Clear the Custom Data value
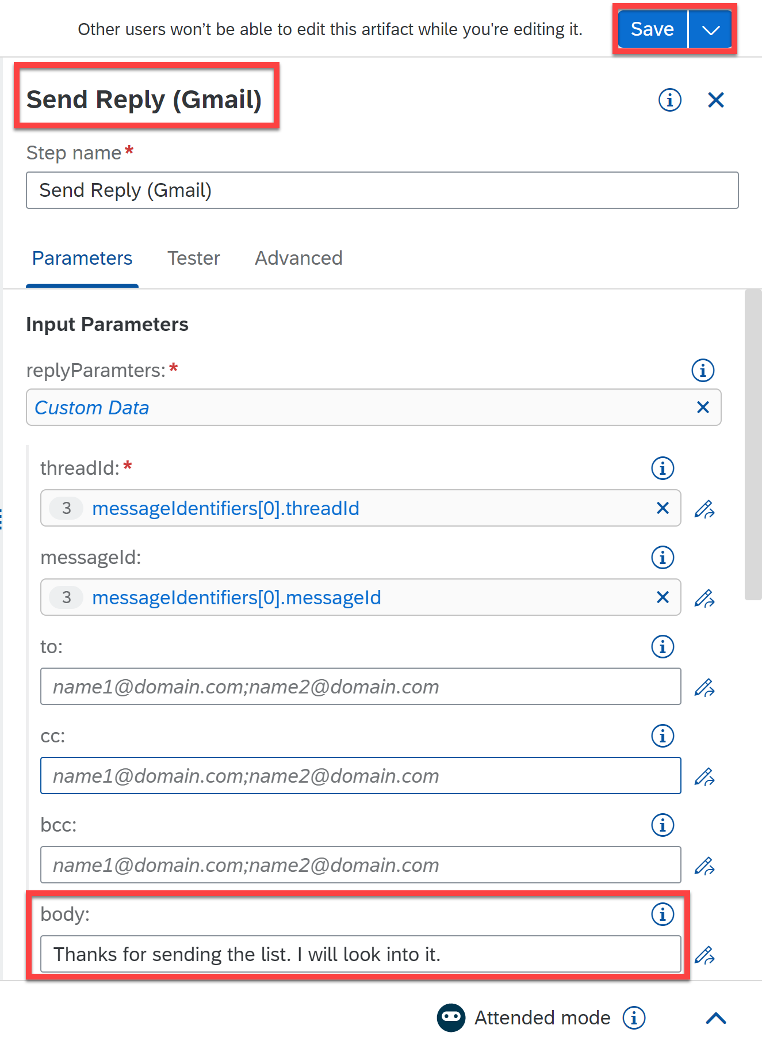Image resolution: width=762 pixels, height=1048 pixels. (x=703, y=407)
